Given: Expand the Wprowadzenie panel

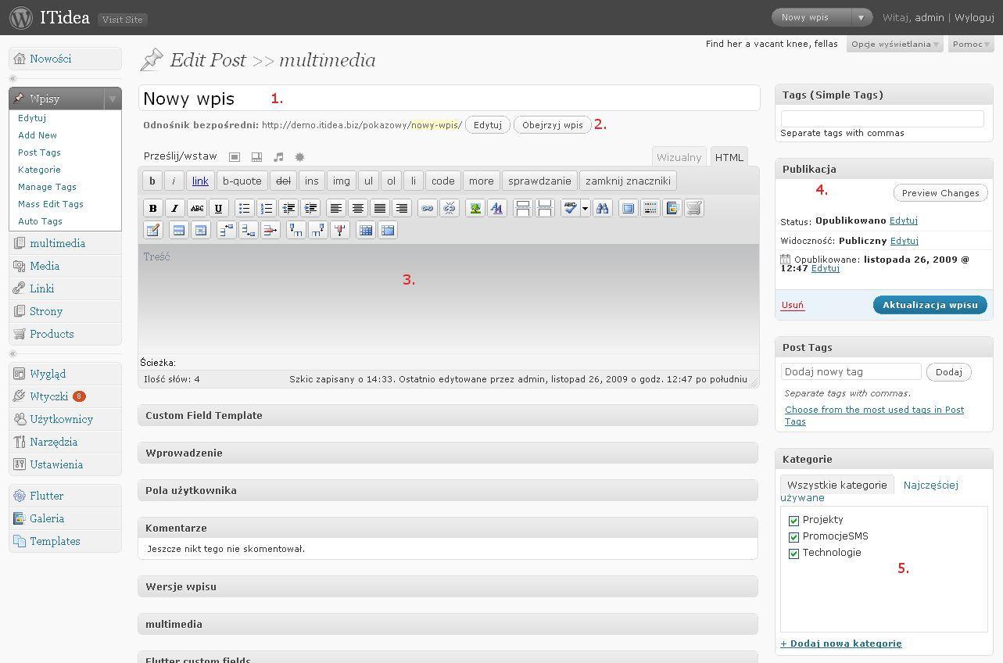Looking at the screenshot, I should pyautogui.click(x=448, y=453).
